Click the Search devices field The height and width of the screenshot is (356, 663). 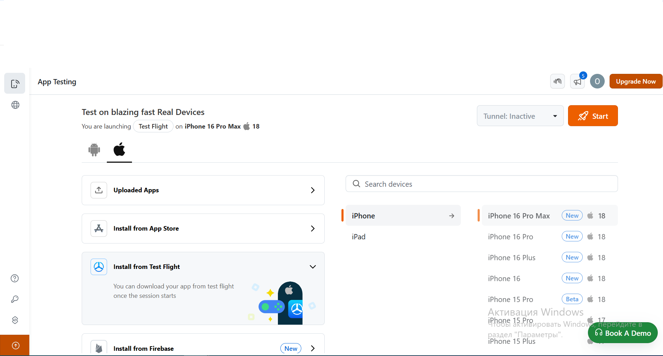(482, 184)
